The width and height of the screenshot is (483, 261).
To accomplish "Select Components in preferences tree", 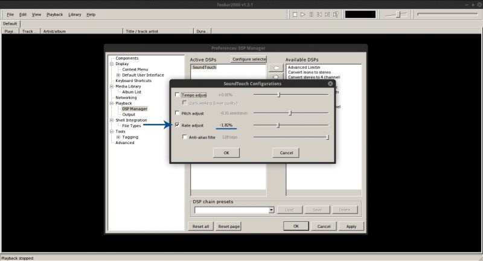I will click(x=127, y=58).
